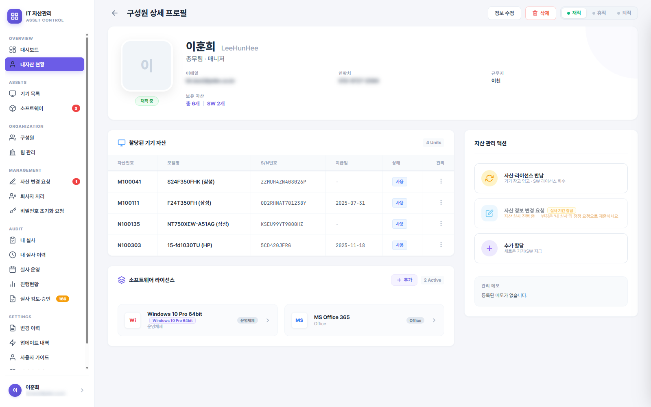This screenshot has height=407, width=651.
Task: Click the 관리 메모 box
Action: coord(551,291)
